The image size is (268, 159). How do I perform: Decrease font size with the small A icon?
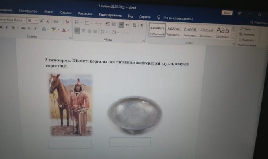(x=48, y=21)
